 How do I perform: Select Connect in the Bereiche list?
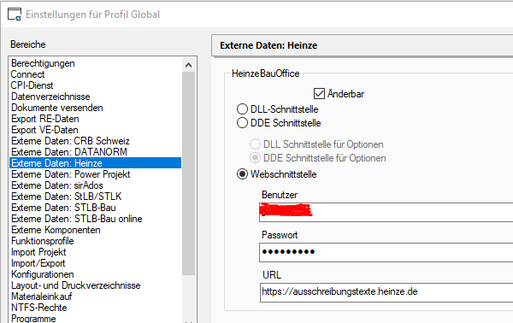point(95,74)
